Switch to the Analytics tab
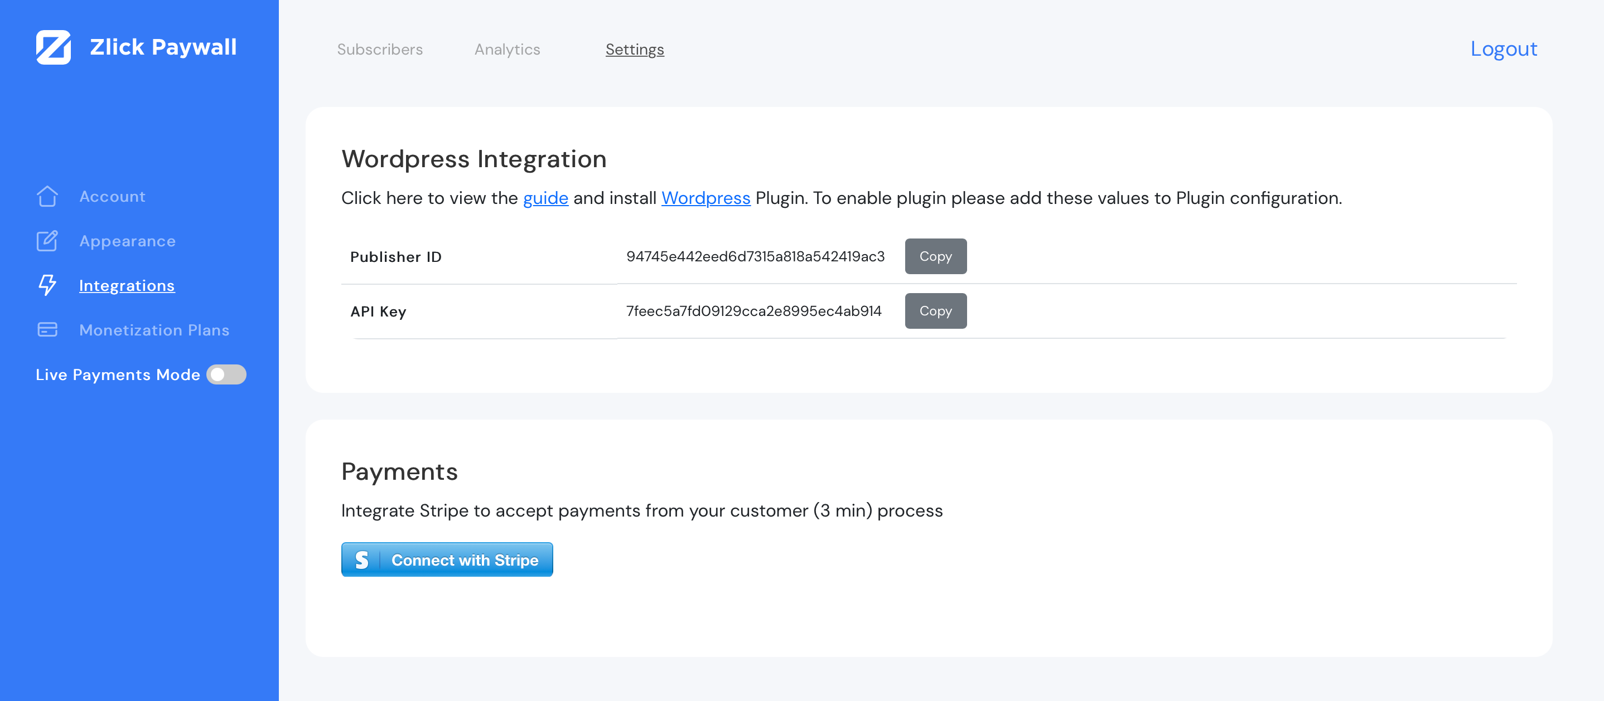The height and width of the screenshot is (701, 1604). click(507, 49)
